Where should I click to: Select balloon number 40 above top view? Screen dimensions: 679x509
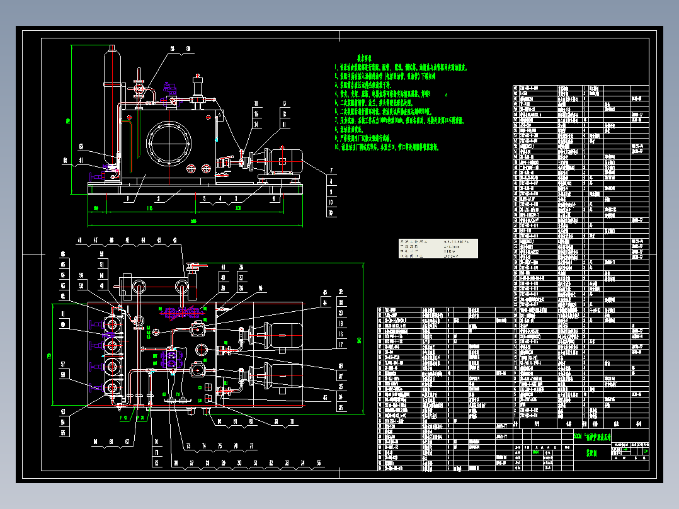[x=223, y=278]
